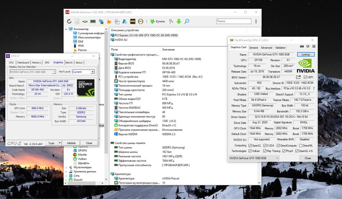This screenshot has height=199, width=342.
Task: Toggle the Vulkan checkbox in GPU-Z
Action: pos(250,151)
